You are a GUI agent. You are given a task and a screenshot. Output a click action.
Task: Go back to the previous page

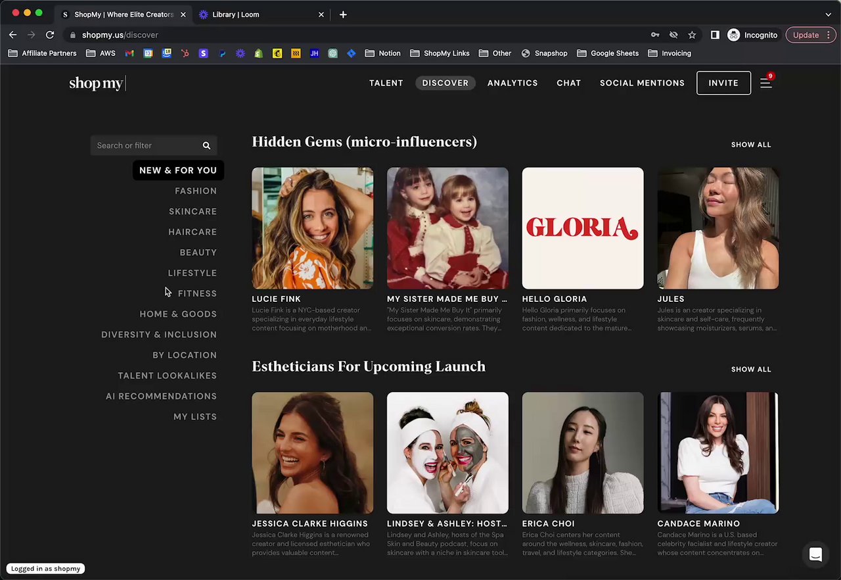click(12, 35)
